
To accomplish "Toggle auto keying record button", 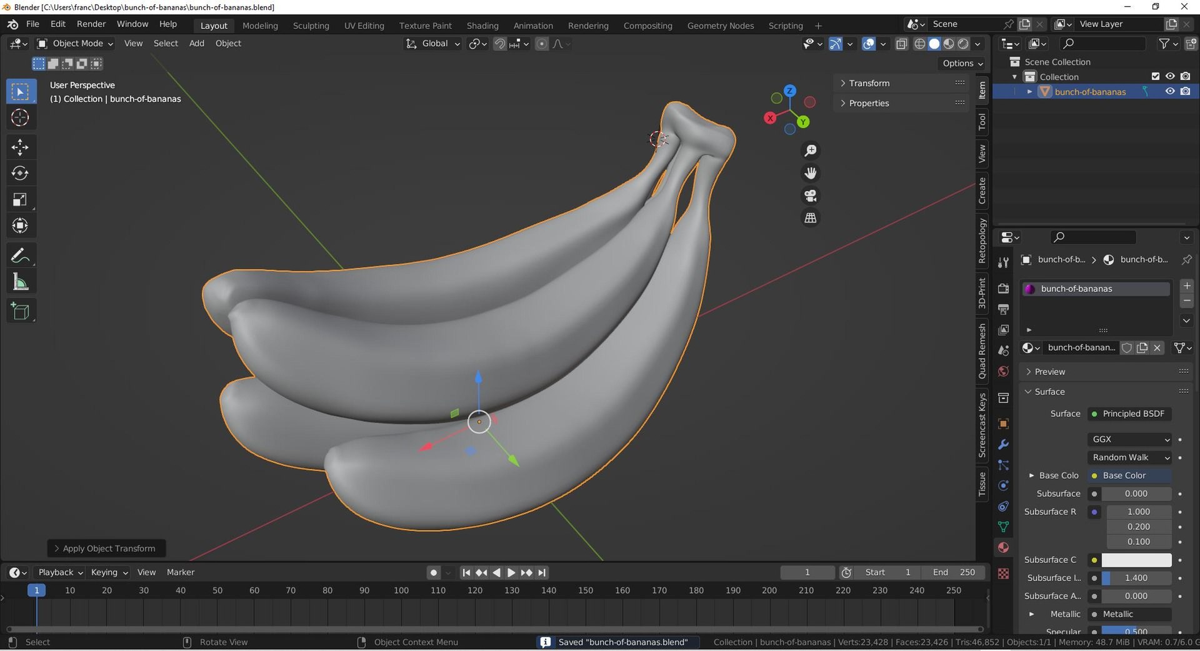I will 433,572.
